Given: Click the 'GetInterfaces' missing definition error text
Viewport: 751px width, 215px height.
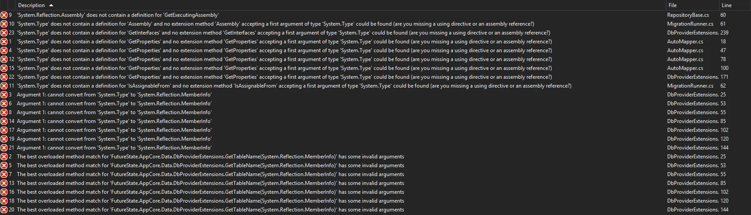Looking at the screenshot, I should pos(284,33).
